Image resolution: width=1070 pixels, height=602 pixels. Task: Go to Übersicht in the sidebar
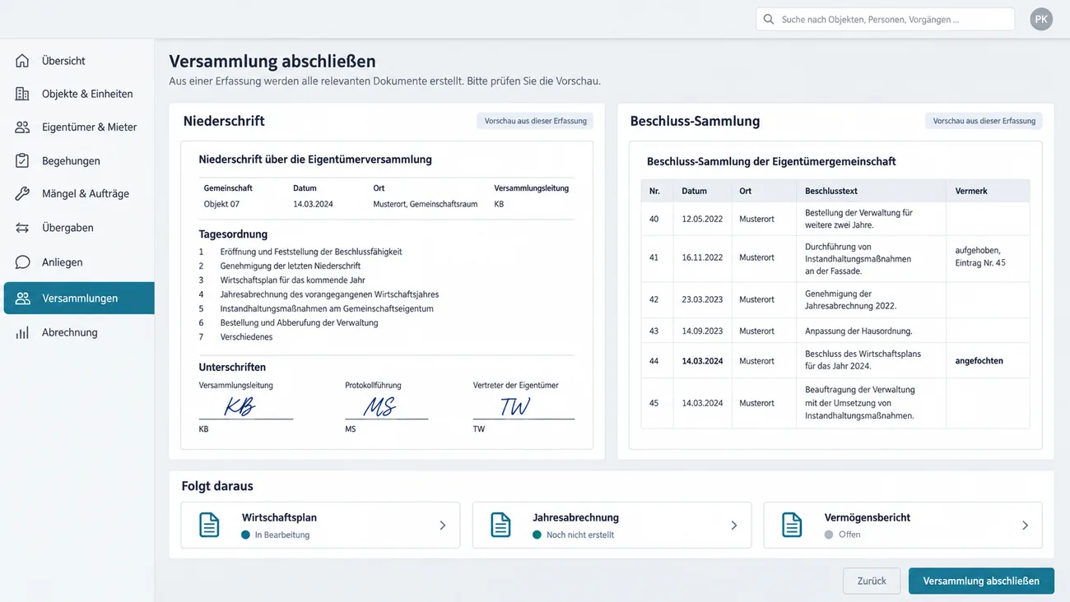pyautogui.click(x=78, y=61)
